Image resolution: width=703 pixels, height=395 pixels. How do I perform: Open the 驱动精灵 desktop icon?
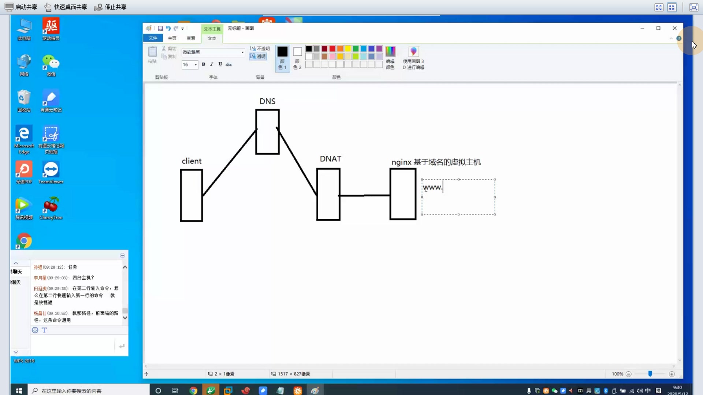point(51,29)
